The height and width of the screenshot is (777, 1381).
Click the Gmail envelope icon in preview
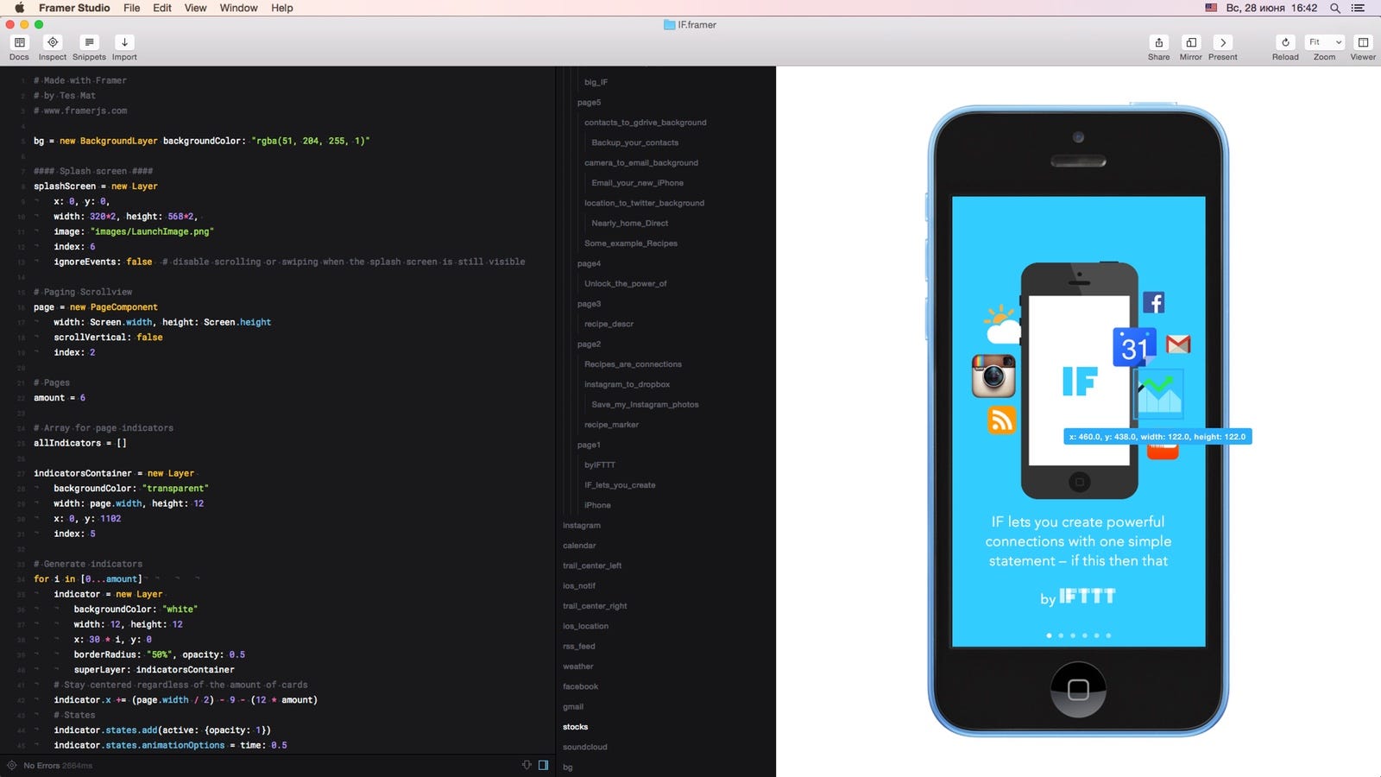pos(1178,344)
